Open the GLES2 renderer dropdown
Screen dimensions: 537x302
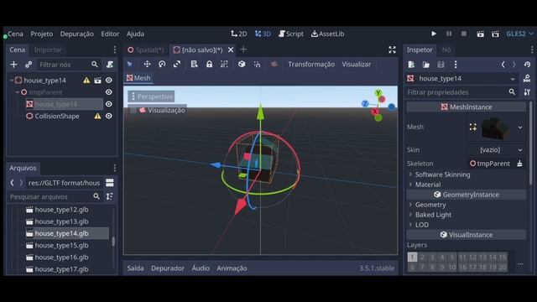point(519,34)
